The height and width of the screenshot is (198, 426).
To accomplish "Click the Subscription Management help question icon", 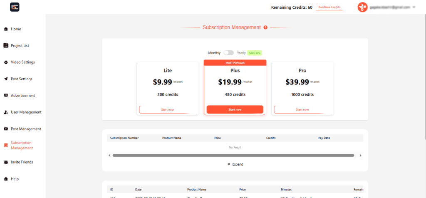I will point(265,27).
